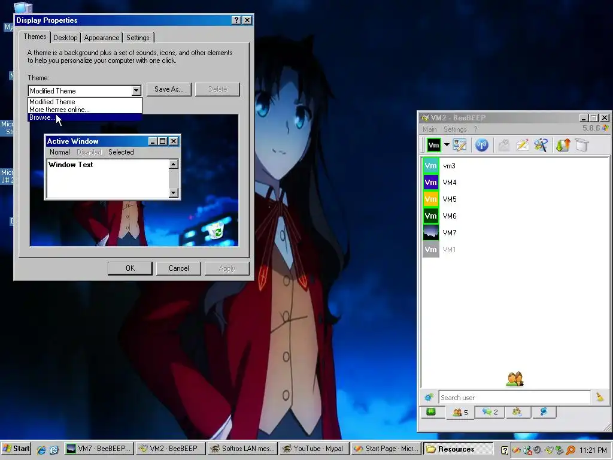
Task: Click the VM7 landscape avatar icon
Action: click(x=431, y=233)
